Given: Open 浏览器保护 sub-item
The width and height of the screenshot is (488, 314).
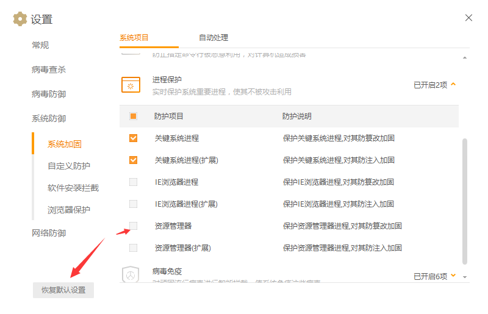Looking at the screenshot, I should 69,210.
